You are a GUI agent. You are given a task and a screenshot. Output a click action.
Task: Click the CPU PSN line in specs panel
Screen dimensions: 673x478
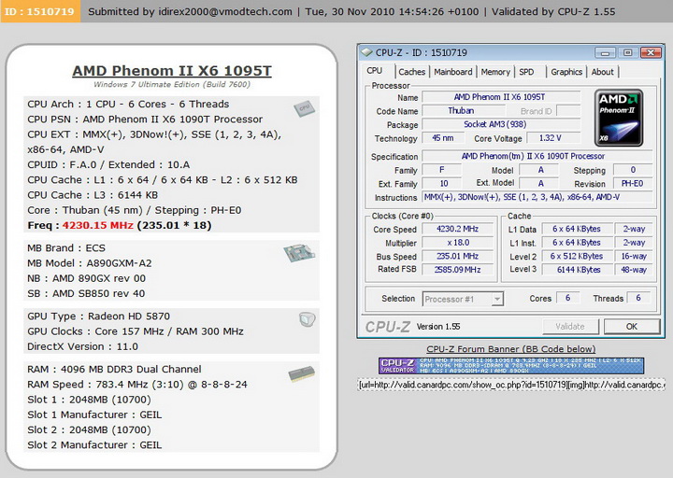pyautogui.click(x=145, y=119)
